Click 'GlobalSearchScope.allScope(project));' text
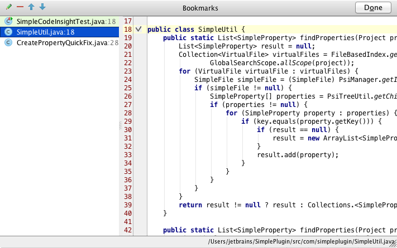 282,62
